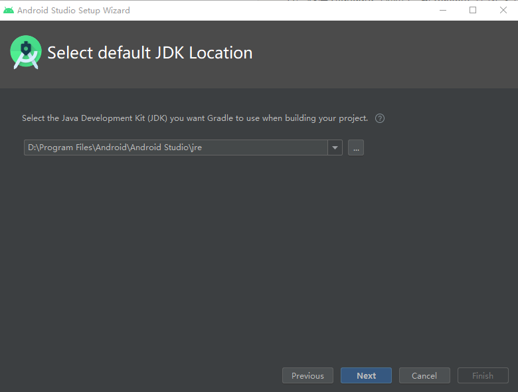Screen dimensions: 518x392
Task: Go back with the Previous button
Action: tap(307, 375)
